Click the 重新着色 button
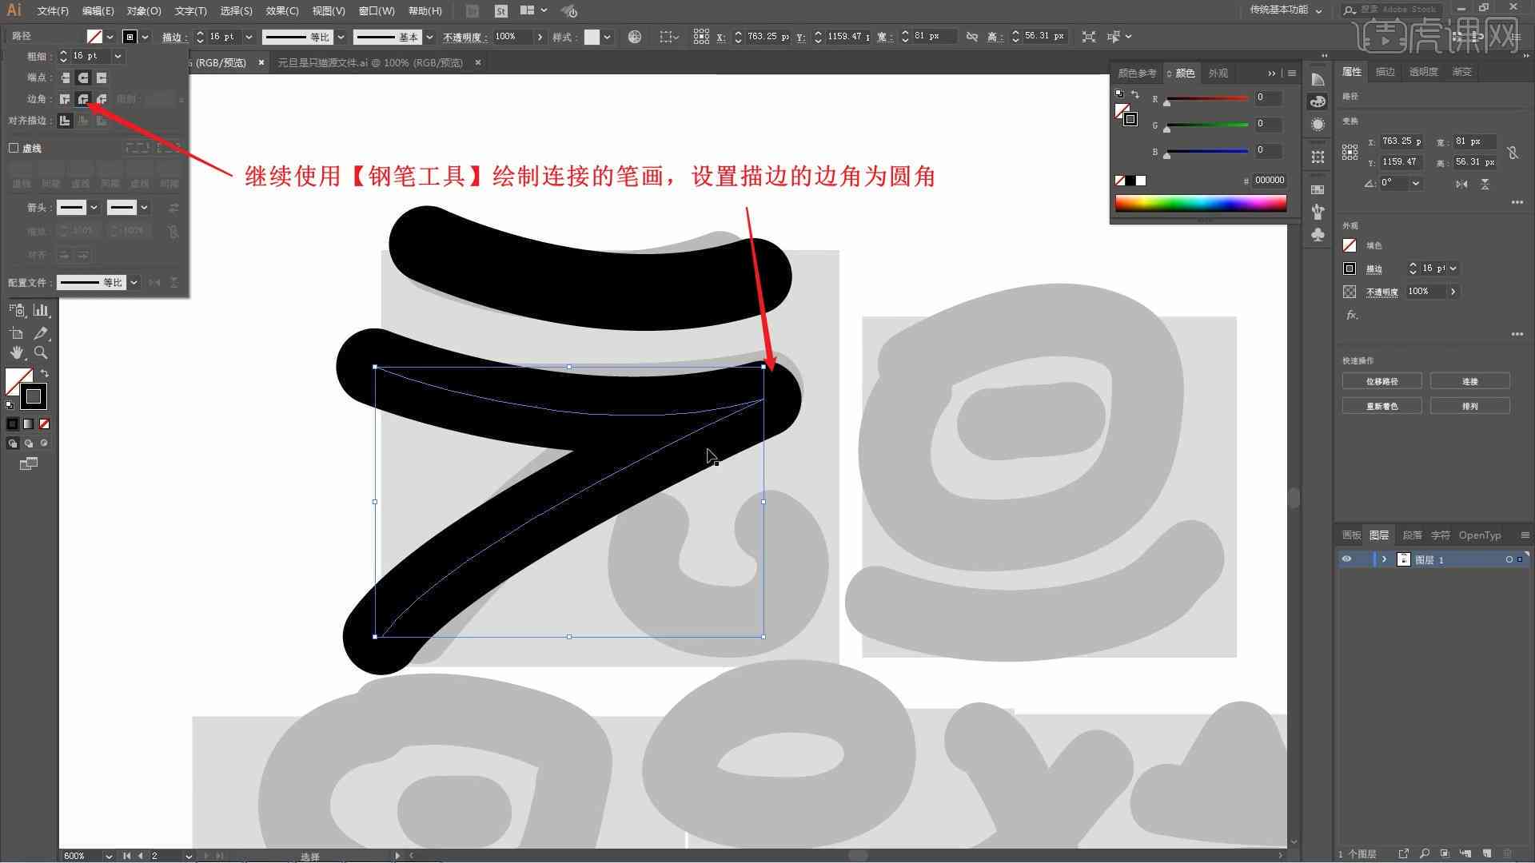The width and height of the screenshot is (1535, 863). pos(1381,406)
